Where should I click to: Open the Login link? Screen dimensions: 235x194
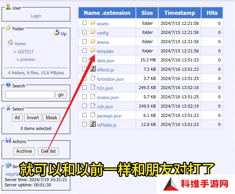tap(36, 16)
